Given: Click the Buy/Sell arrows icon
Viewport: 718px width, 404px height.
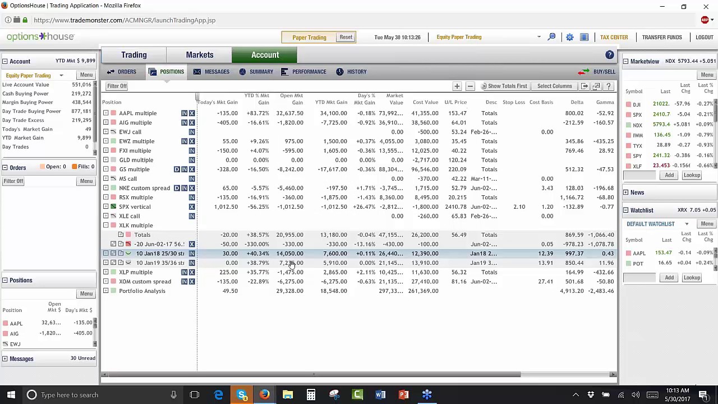Looking at the screenshot, I should [583, 72].
